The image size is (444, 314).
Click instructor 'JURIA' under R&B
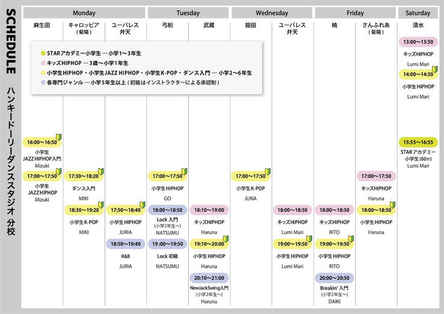tap(126, 267)
